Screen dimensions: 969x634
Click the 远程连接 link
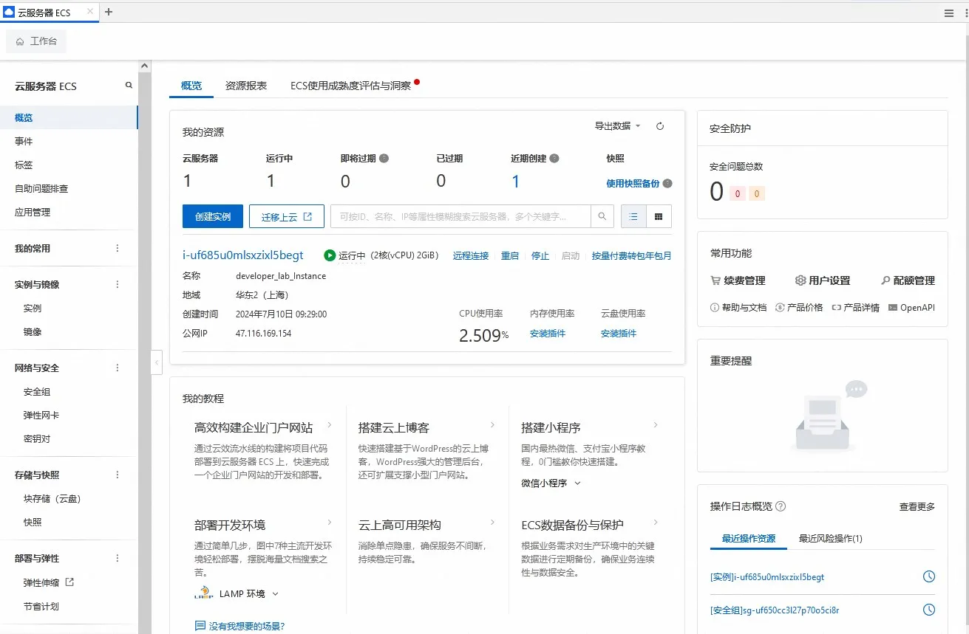pyautogui.click(x=471, y=256)
